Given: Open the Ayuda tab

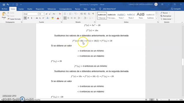Looking at the screenshot, I should pyautogui.click(x=93, y=9).
